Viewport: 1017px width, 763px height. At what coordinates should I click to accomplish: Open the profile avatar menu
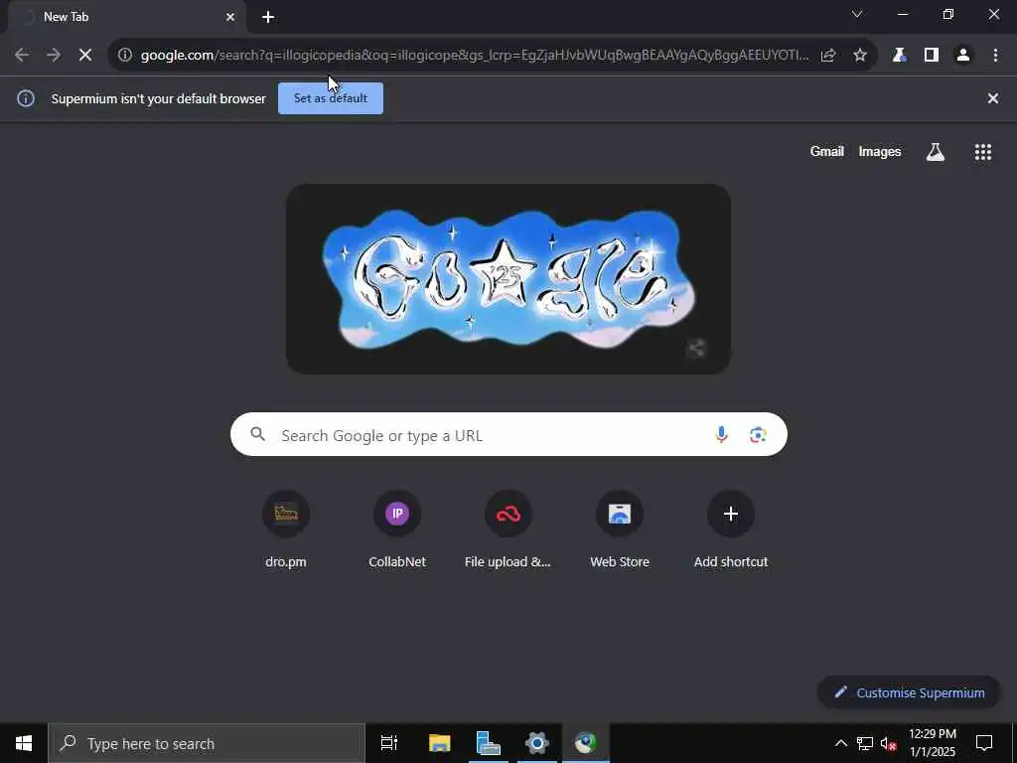(963, 56)
